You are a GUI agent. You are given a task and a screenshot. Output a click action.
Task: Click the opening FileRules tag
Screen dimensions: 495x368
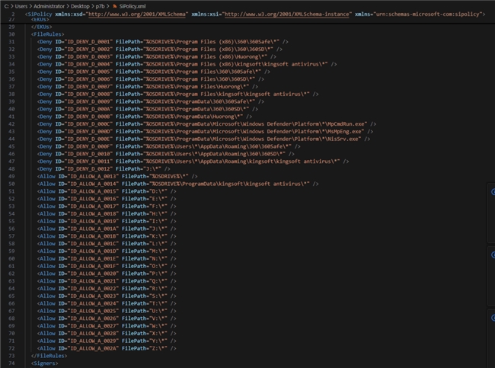pos(48,34)
